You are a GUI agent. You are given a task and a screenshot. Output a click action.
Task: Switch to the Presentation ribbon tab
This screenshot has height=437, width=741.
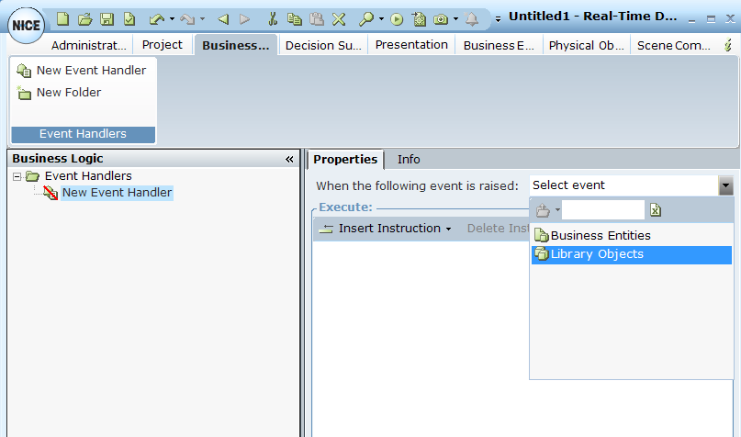point(411,45)
